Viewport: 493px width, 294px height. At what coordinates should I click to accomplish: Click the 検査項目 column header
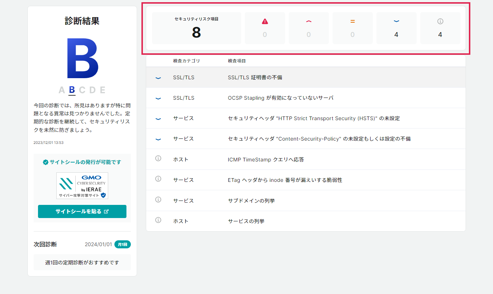pyautogui.click(x=237, y=61)
